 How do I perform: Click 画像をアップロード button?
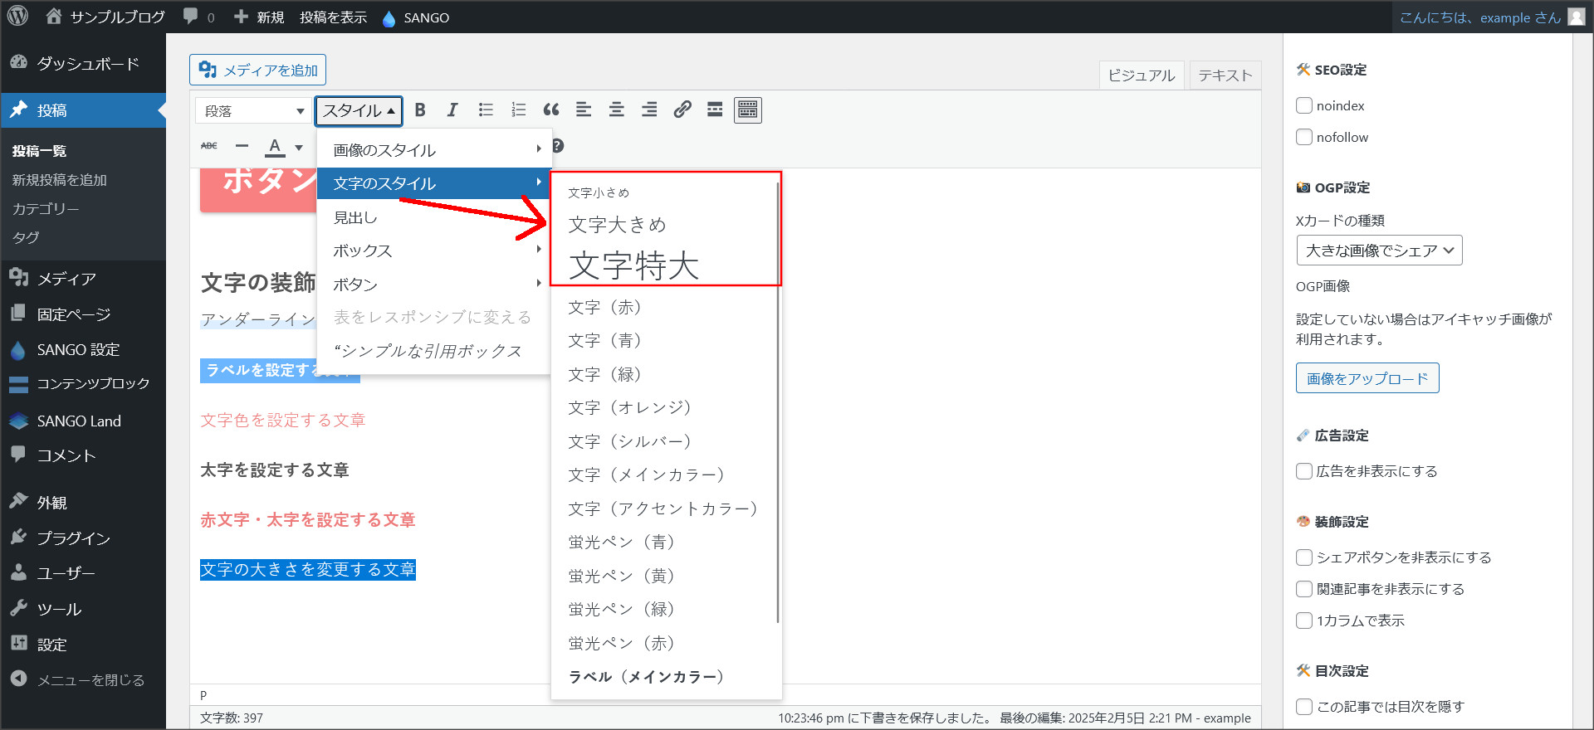point(1367,378)
